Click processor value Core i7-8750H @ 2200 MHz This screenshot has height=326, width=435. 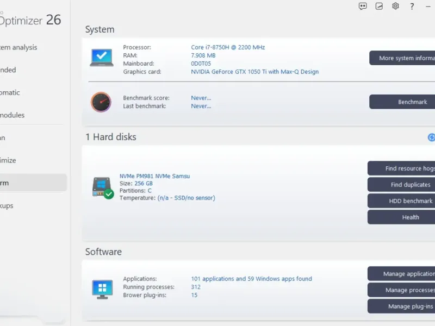coord(228,47)
